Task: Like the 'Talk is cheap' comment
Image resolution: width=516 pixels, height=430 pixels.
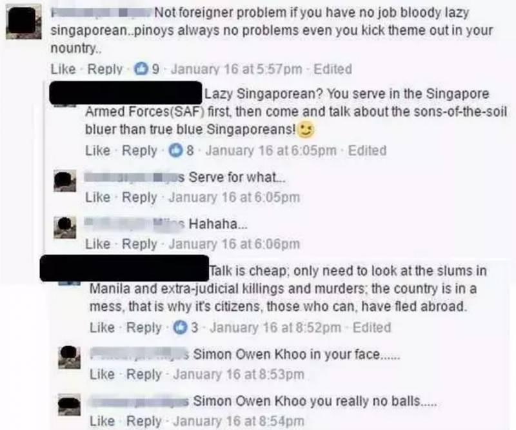Action: [102, 327]
